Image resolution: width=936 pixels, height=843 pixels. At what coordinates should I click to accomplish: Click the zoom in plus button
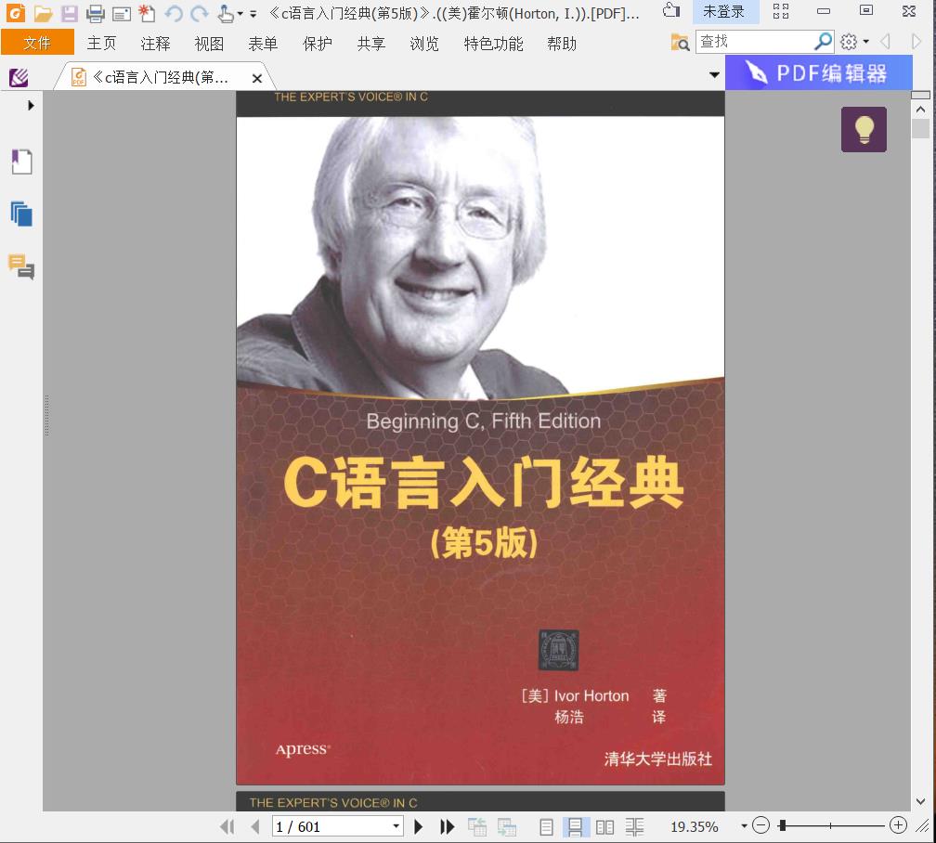[x=898, y=825]
